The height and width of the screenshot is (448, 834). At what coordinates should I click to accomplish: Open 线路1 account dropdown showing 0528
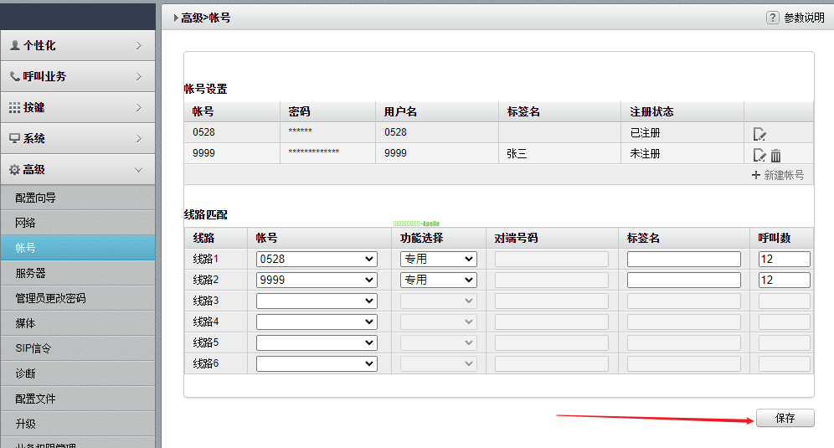tap(317, 260)
